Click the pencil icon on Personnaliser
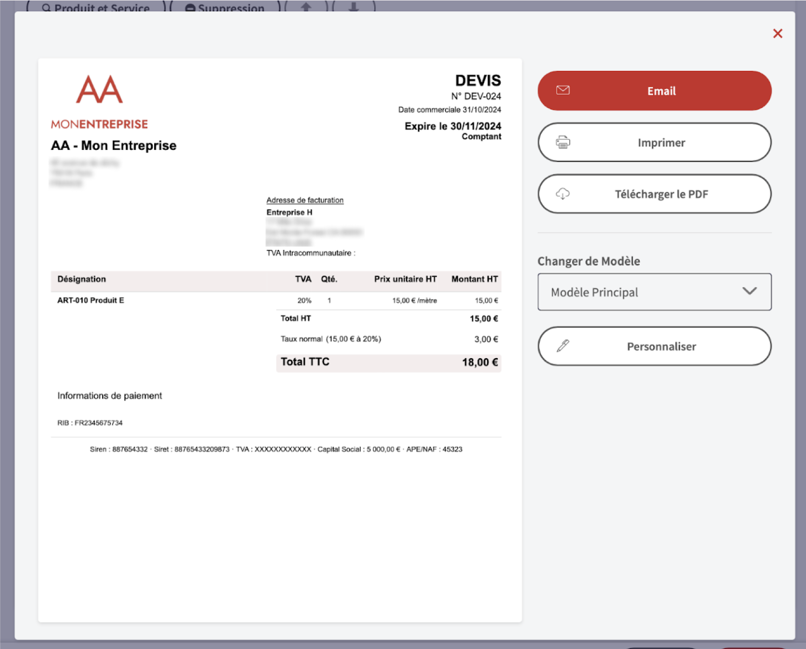Image resolution: width=806 pixels, height=649 pixels. click(563, 346)
